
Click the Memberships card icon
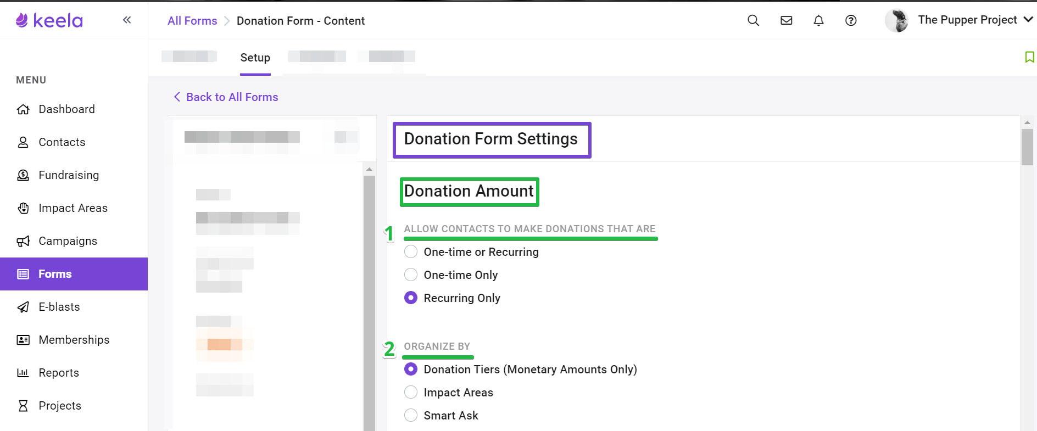[x=23, y=340]
